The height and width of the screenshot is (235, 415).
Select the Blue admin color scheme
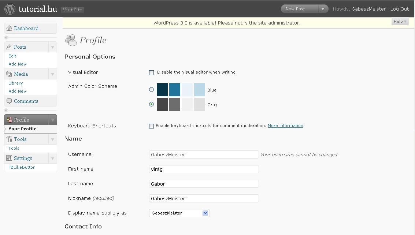click(151, 90)
